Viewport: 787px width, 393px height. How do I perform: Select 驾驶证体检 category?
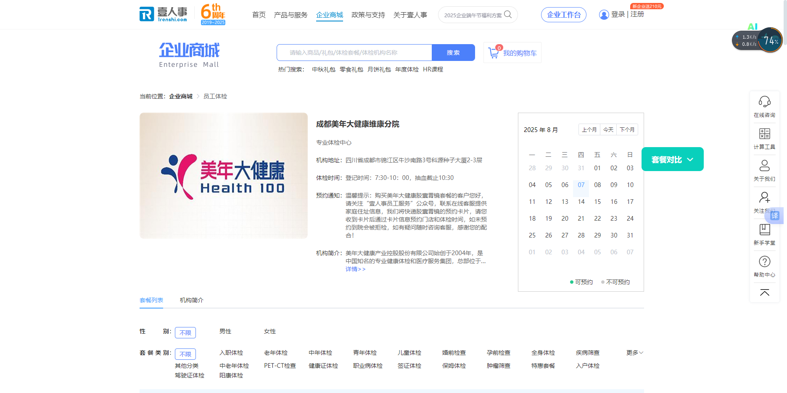pos(190,375)
